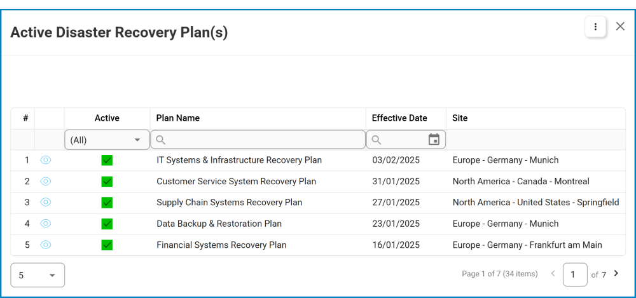Sort by the Effective Date column header
Screen dimensions: 636x298
(x=399, y=118)
